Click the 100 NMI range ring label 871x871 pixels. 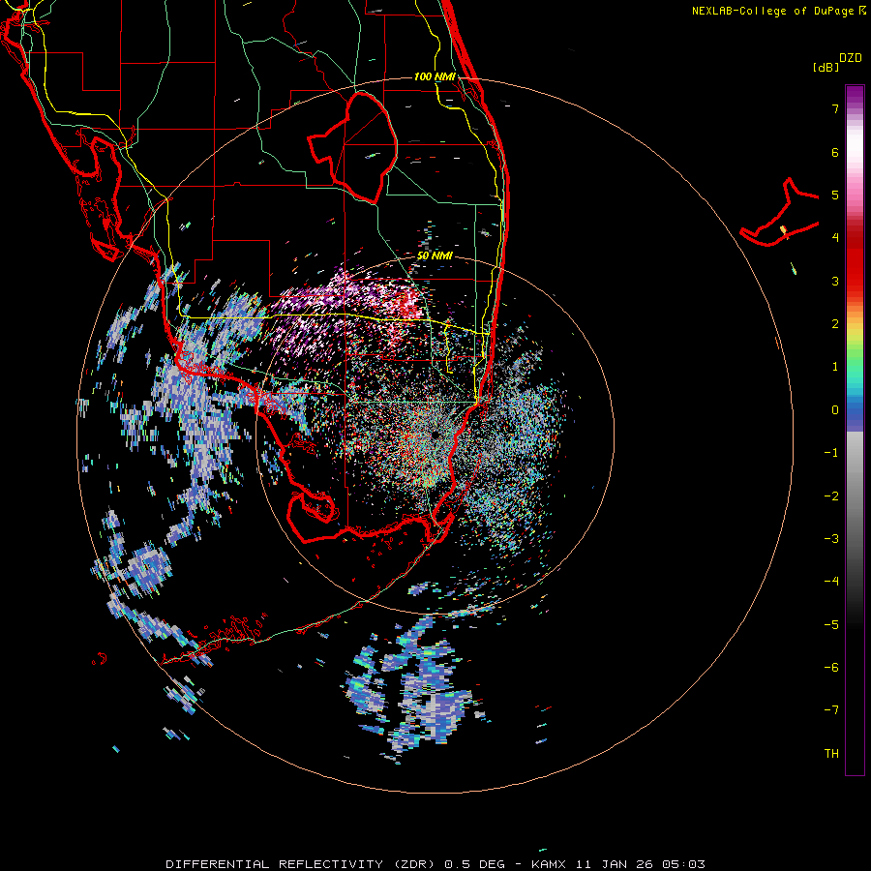[x=435, y=76]
